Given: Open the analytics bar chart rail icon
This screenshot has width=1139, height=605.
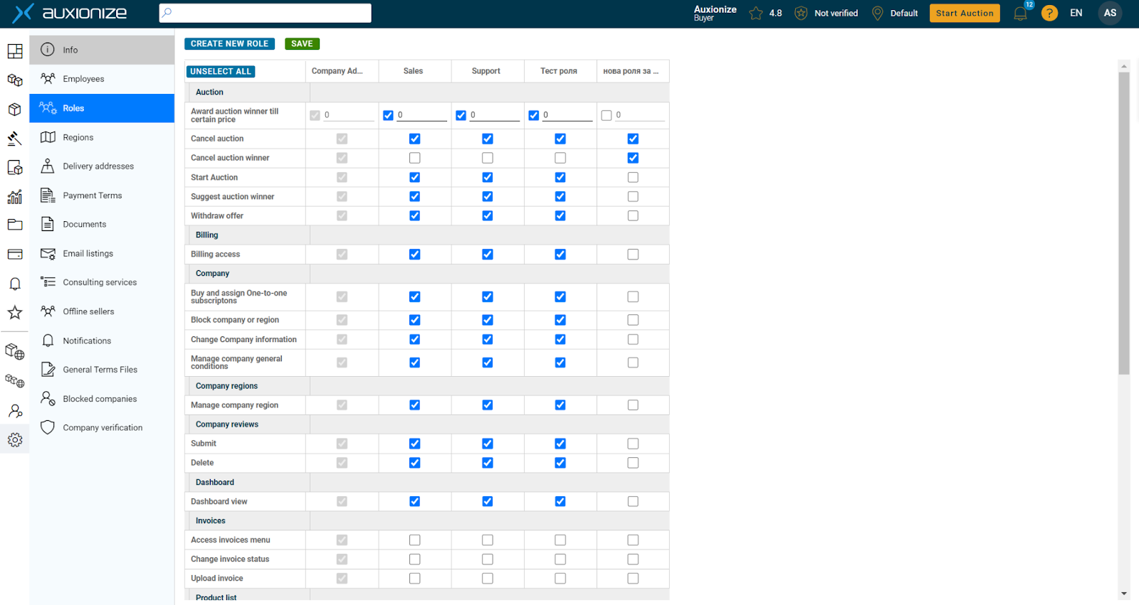Looking at the screenshot, I should point(15,197).
